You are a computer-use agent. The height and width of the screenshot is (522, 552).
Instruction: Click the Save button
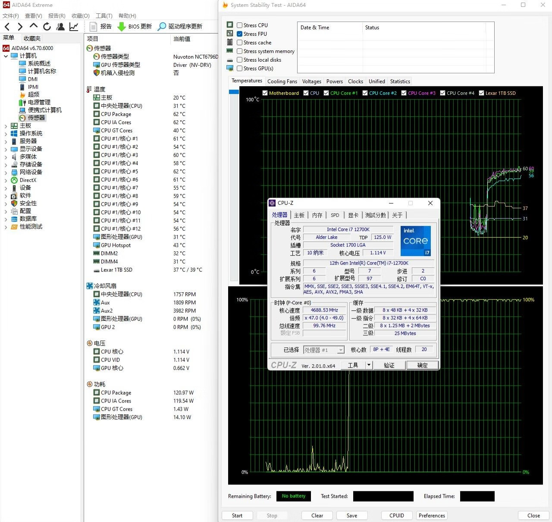click(x=352, y=516)
